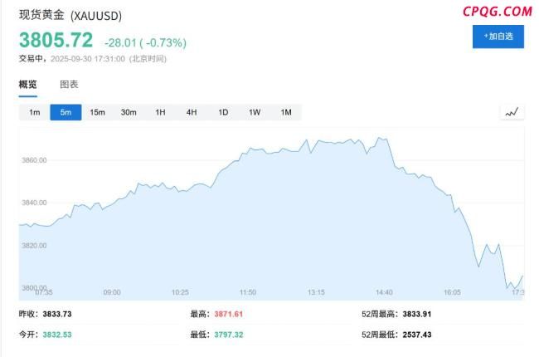The width and height of the screenshot is (539, 357).
Task: Click the chart peak near 14:40
Action: (380, 139)
